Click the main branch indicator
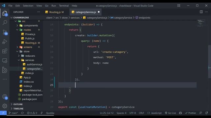211x118 pixels. pos(13,113)
